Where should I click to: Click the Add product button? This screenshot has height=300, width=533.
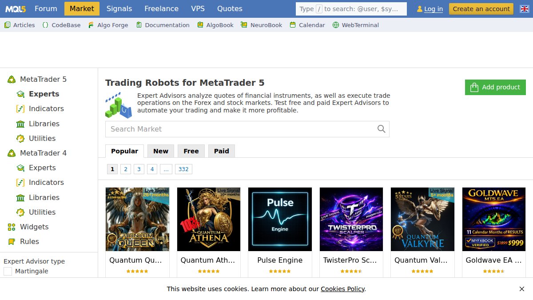(x=495, y=87)
